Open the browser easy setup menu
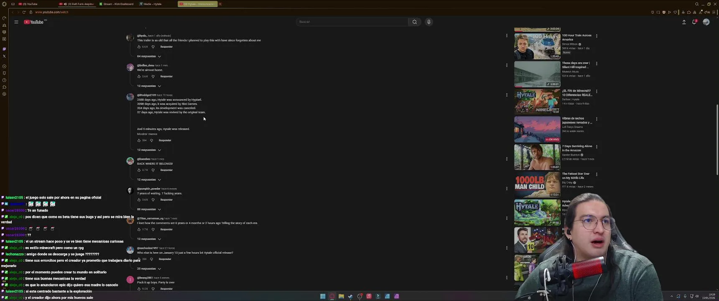The image size is (719, 301). [x=714, y=12]
